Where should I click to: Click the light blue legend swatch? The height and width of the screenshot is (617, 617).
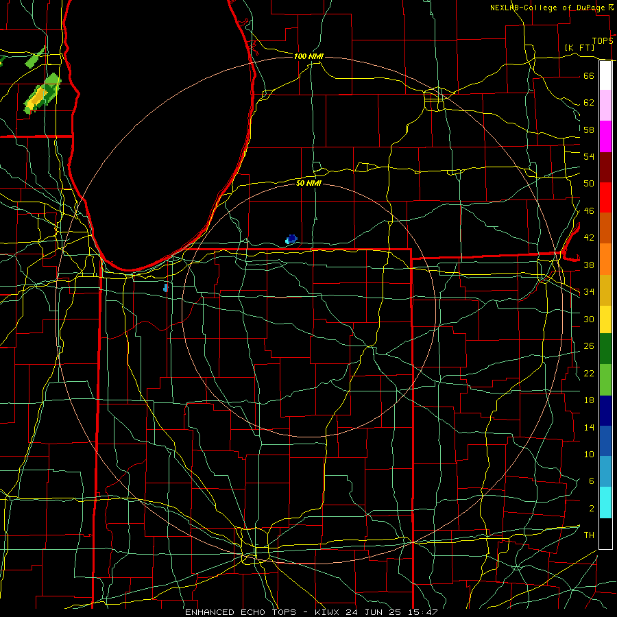pos(605,472)
